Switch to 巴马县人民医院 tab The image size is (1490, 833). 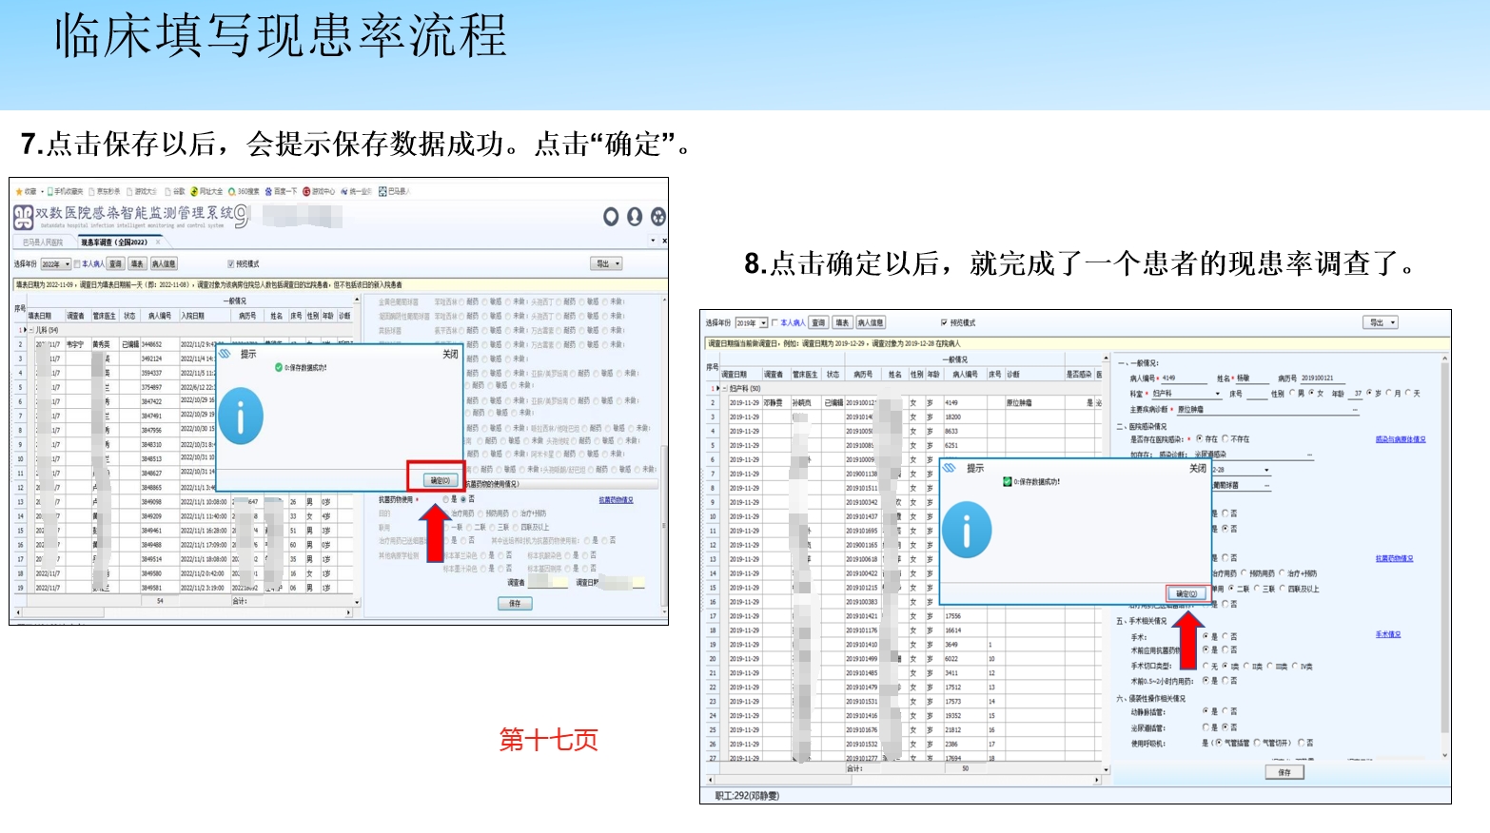click(x=43, y=242)
